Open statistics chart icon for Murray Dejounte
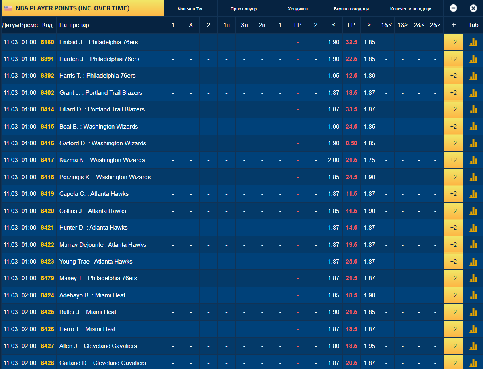Screen dimensions: 483x369 (x=473, y=245)
